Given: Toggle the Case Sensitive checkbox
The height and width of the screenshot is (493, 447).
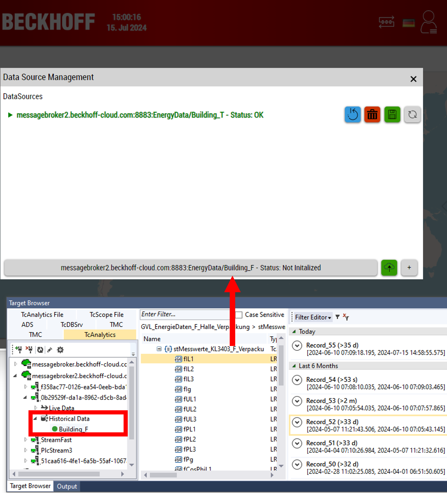Looking at the screenshot, I should coord(238,315).
